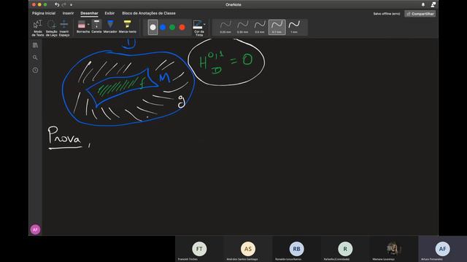The image size is (467, 262).
Task: Select the Borracha eraser tool
Action: coord(82,26)
